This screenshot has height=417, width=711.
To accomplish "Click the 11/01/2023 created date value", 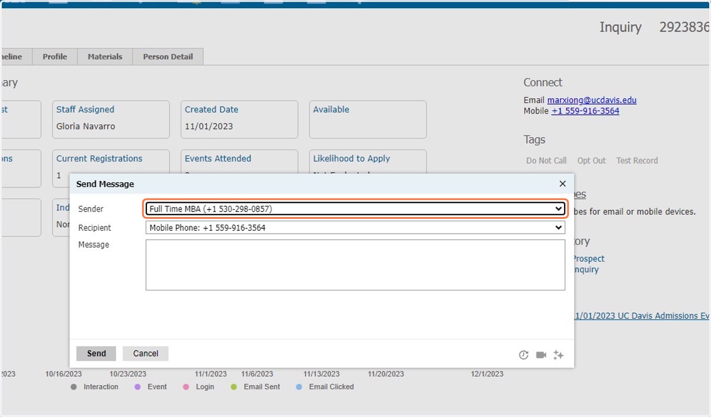I will [x=209, y=126].
